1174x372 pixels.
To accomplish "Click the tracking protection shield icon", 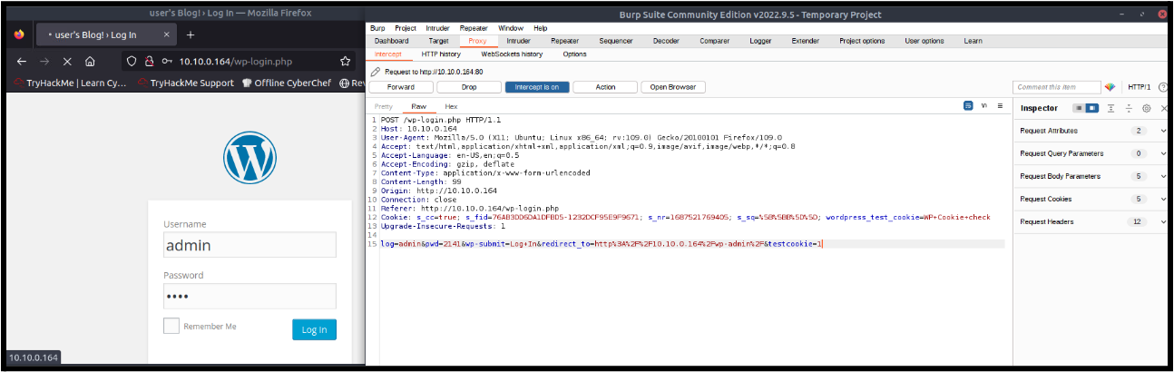I will (132, 62).
